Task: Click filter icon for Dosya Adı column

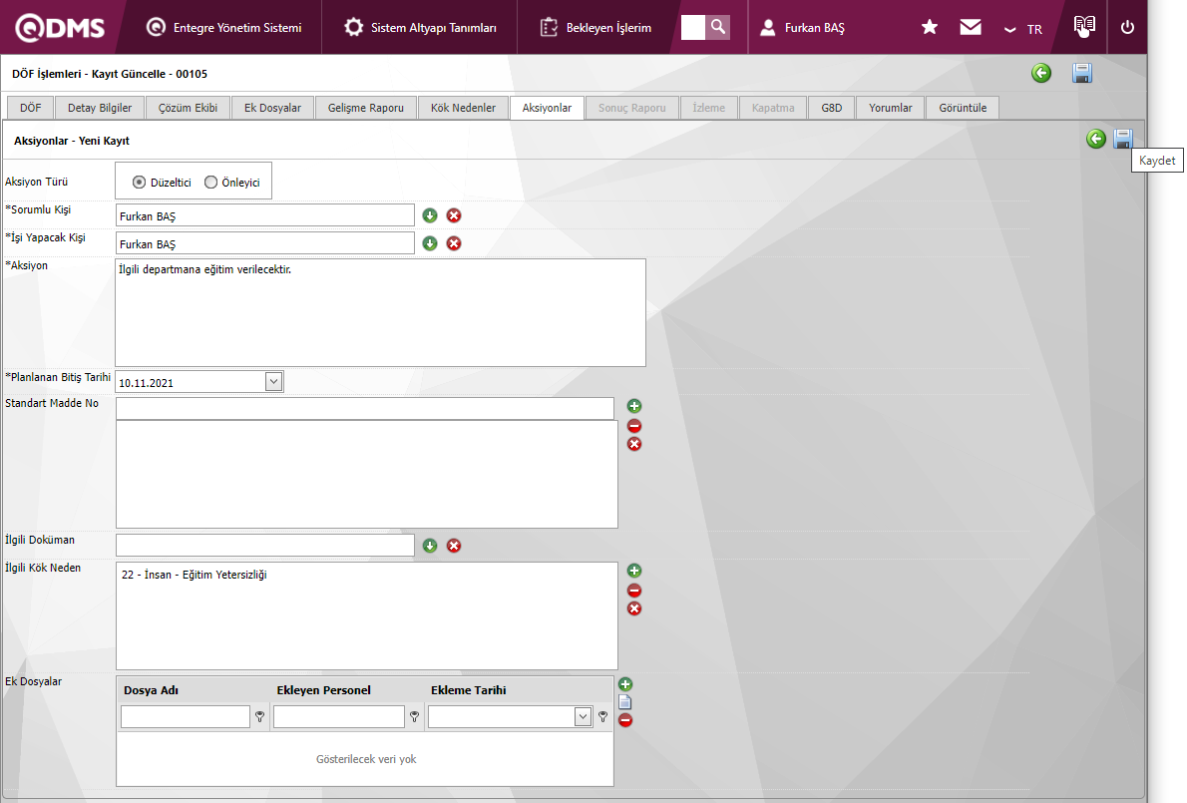Action: tap(259, 716)
